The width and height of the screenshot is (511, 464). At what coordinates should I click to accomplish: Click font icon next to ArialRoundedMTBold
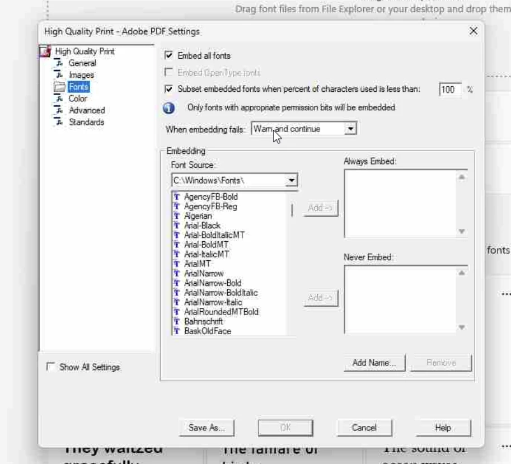[177, 312]
